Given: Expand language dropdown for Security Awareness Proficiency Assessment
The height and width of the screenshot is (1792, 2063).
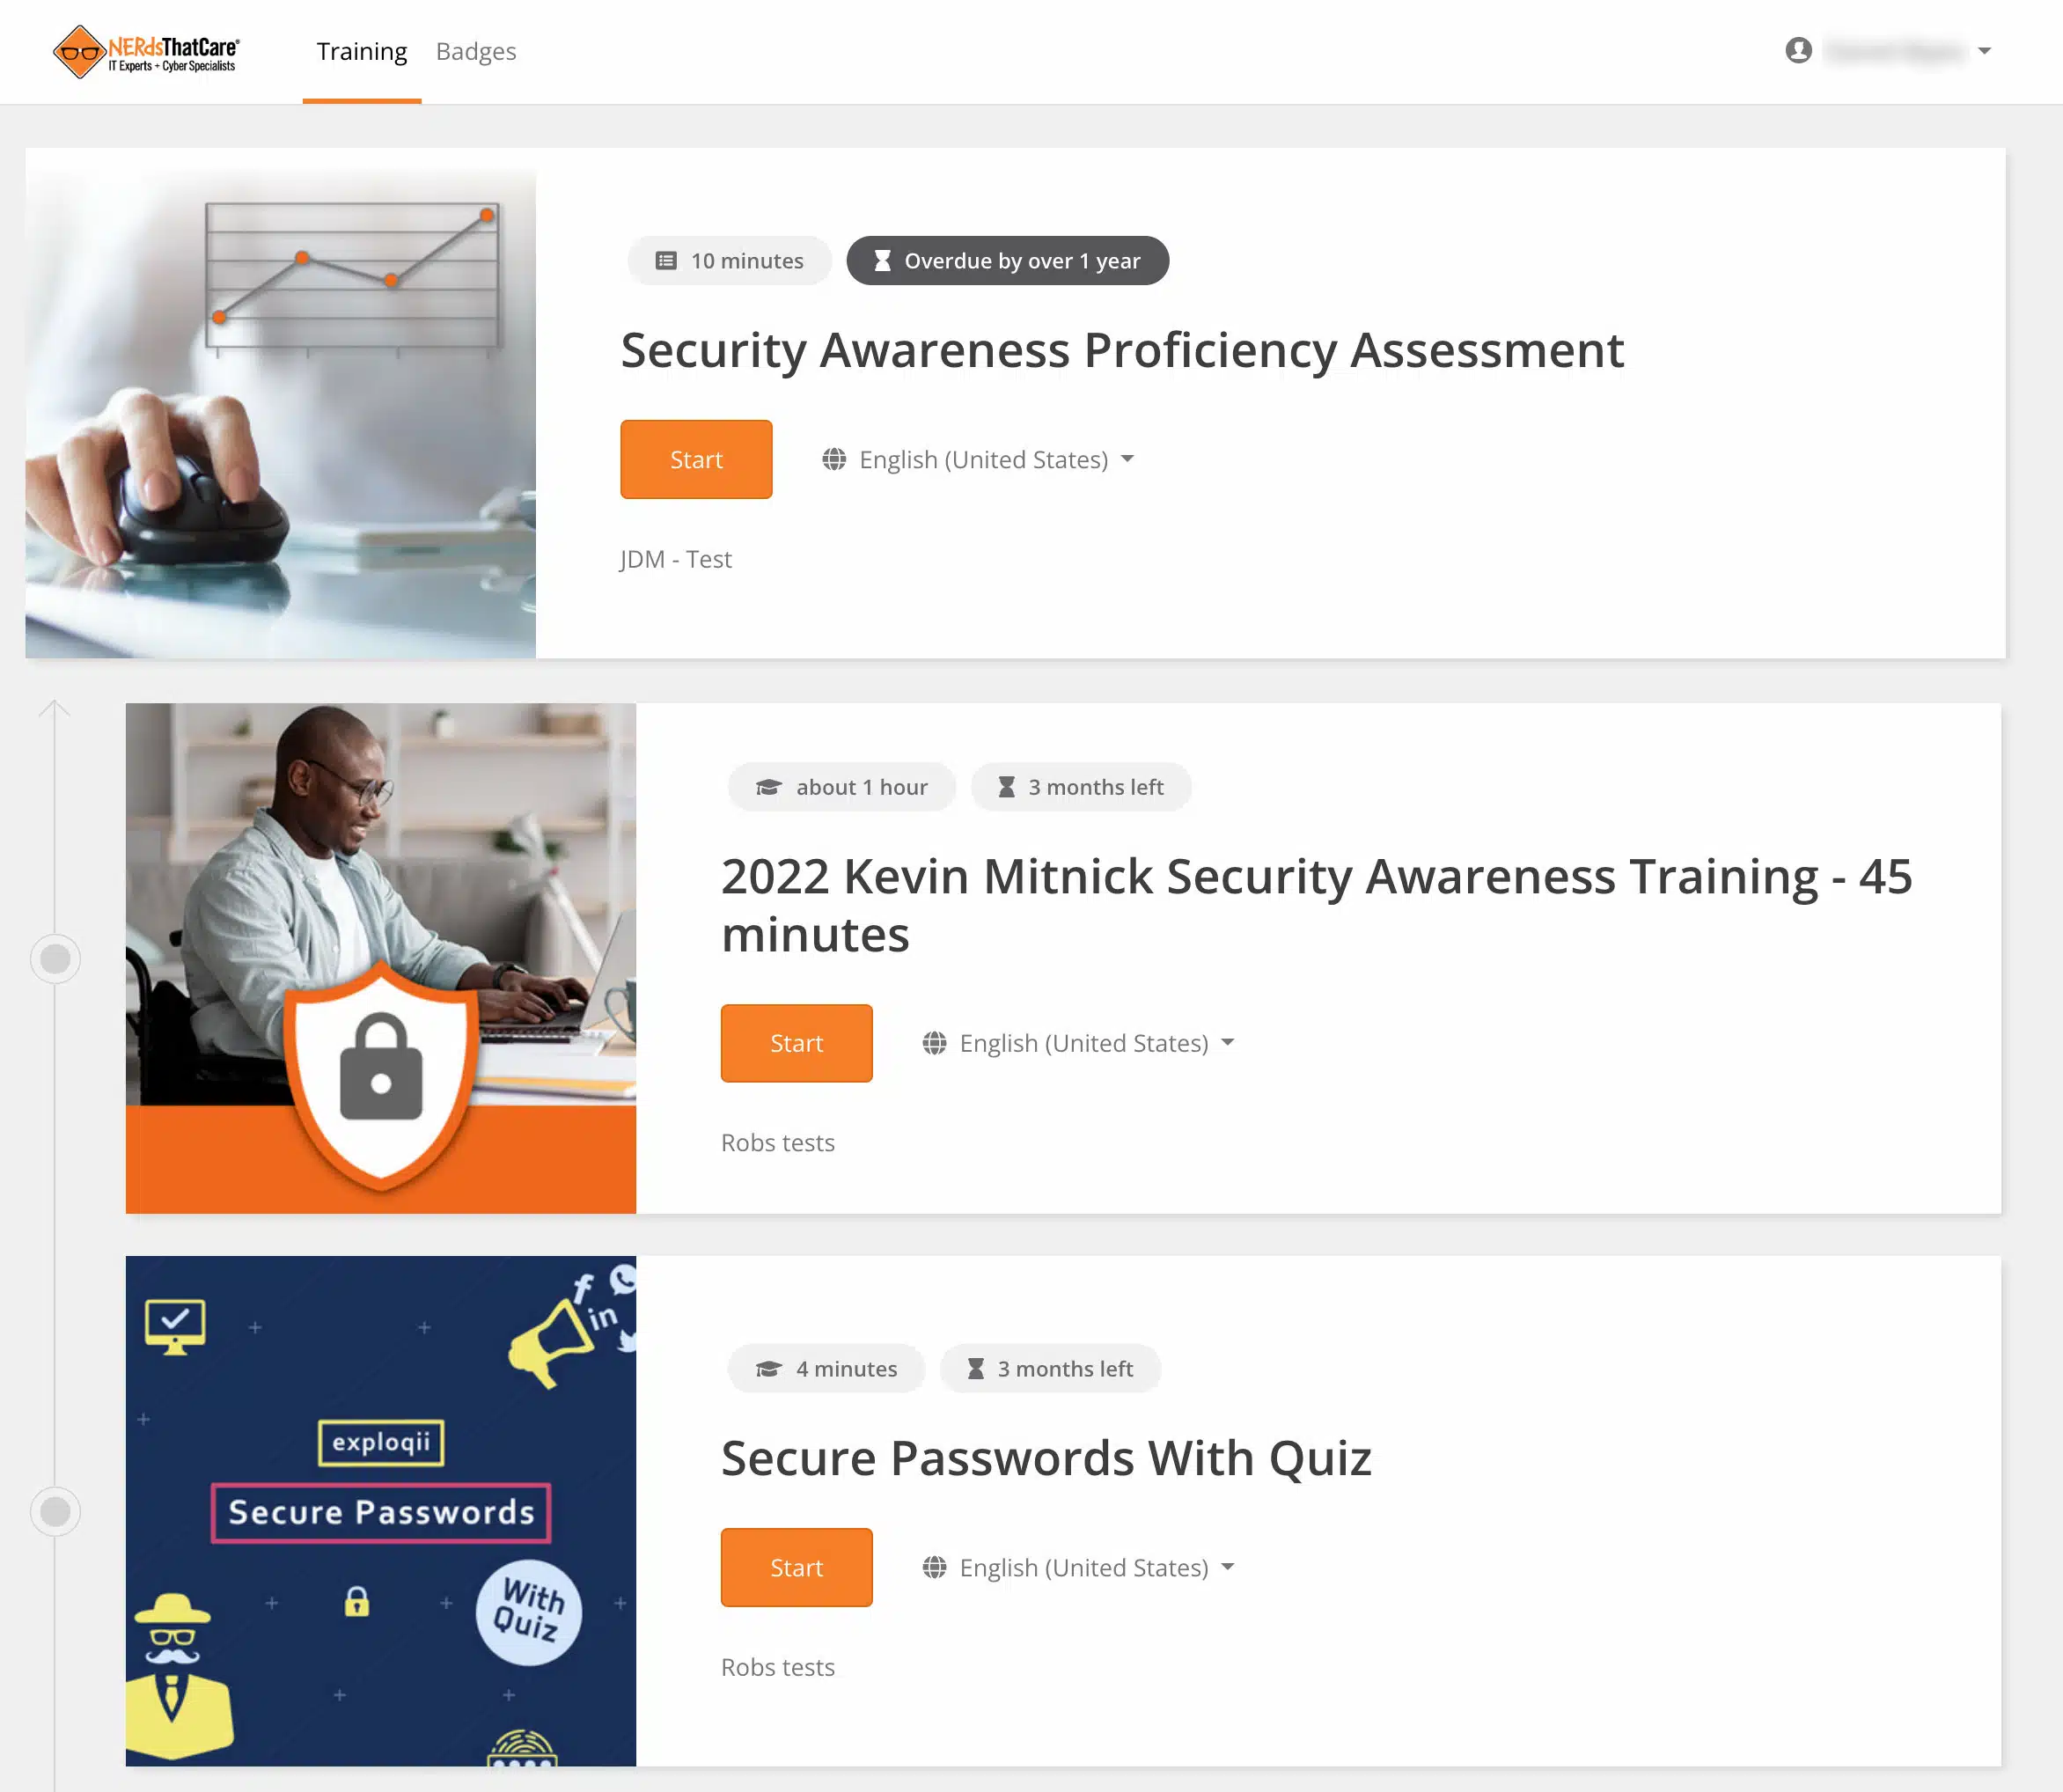Looking at the screenshot, I should coord(1127,459).
